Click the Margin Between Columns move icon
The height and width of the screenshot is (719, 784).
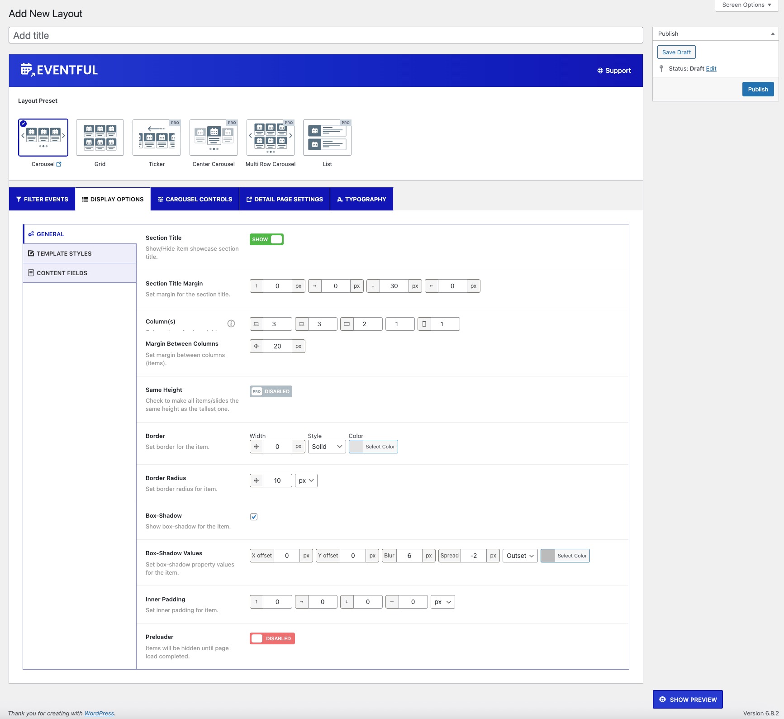pos(257,346)
